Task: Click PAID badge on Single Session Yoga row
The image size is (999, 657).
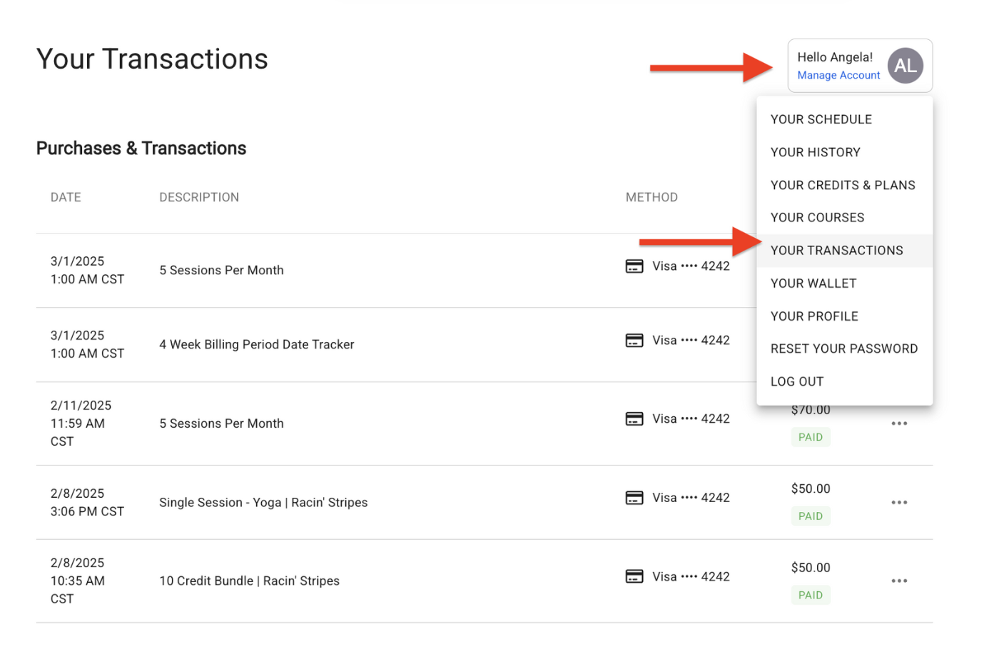Action: pyautogui.click(x=810, y=516)
